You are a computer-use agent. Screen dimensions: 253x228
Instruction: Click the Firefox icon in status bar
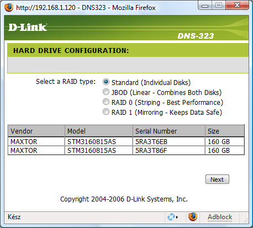(x=193, y=216)
